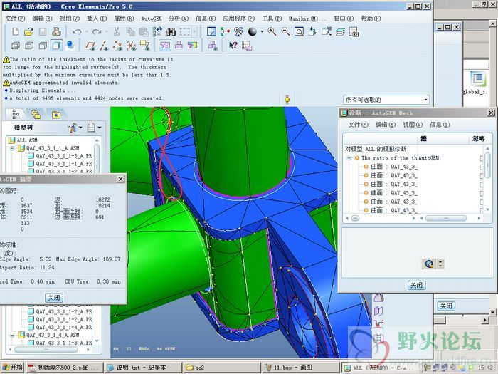Collapse the QAY_43_3_1_1_A.ASM tree node
The width and height of the screenshot is (498, 374).
[x=12, y=148]
